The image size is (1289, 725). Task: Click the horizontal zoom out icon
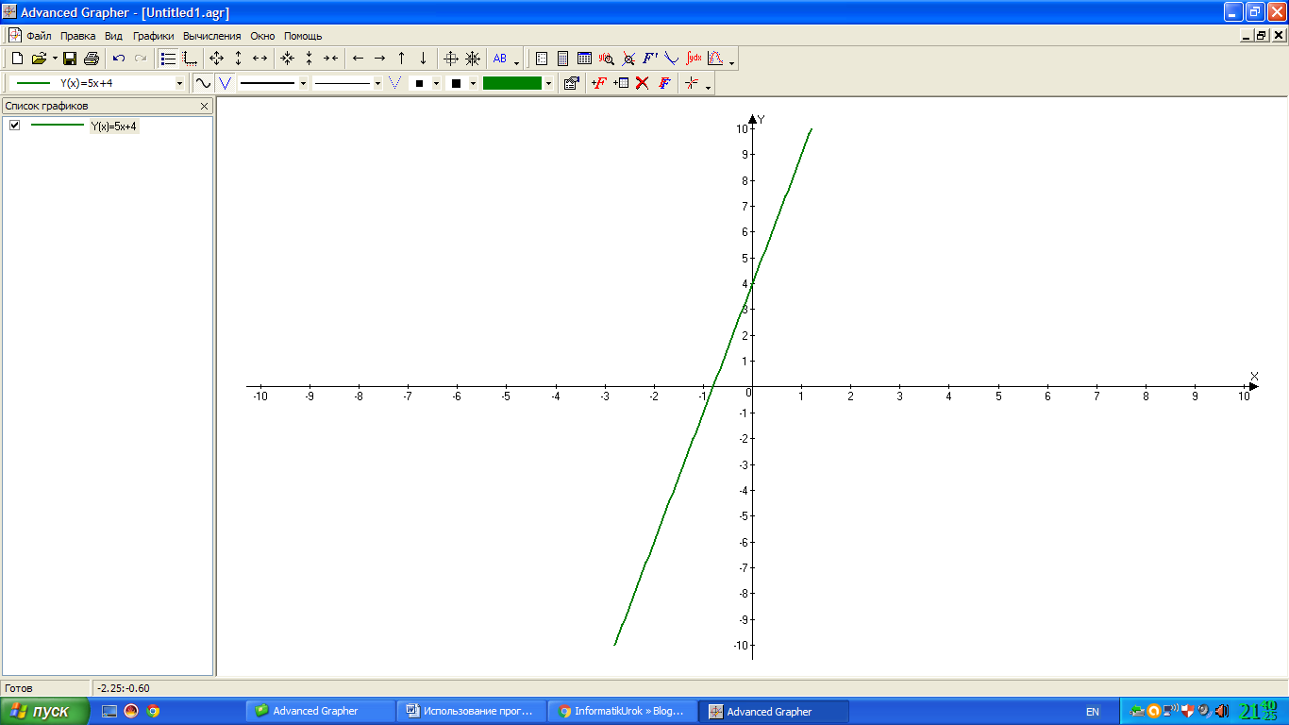pyautogui.click(x=330, y=59)
